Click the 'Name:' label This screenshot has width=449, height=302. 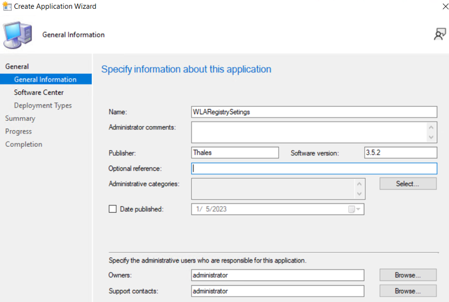point(118,112)
